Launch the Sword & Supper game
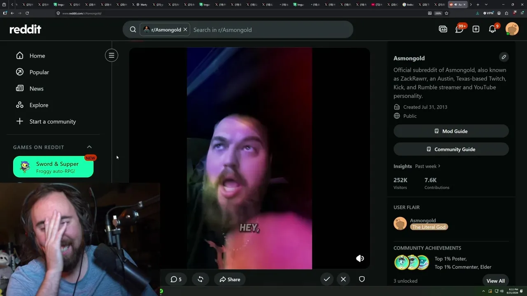This screenshot has width=527, height=296. pyautogui.click(x=53, y=167)
